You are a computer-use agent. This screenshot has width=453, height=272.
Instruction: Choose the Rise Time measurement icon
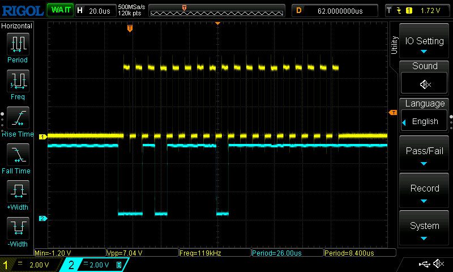pyautogui.click(x=18, y=119)
